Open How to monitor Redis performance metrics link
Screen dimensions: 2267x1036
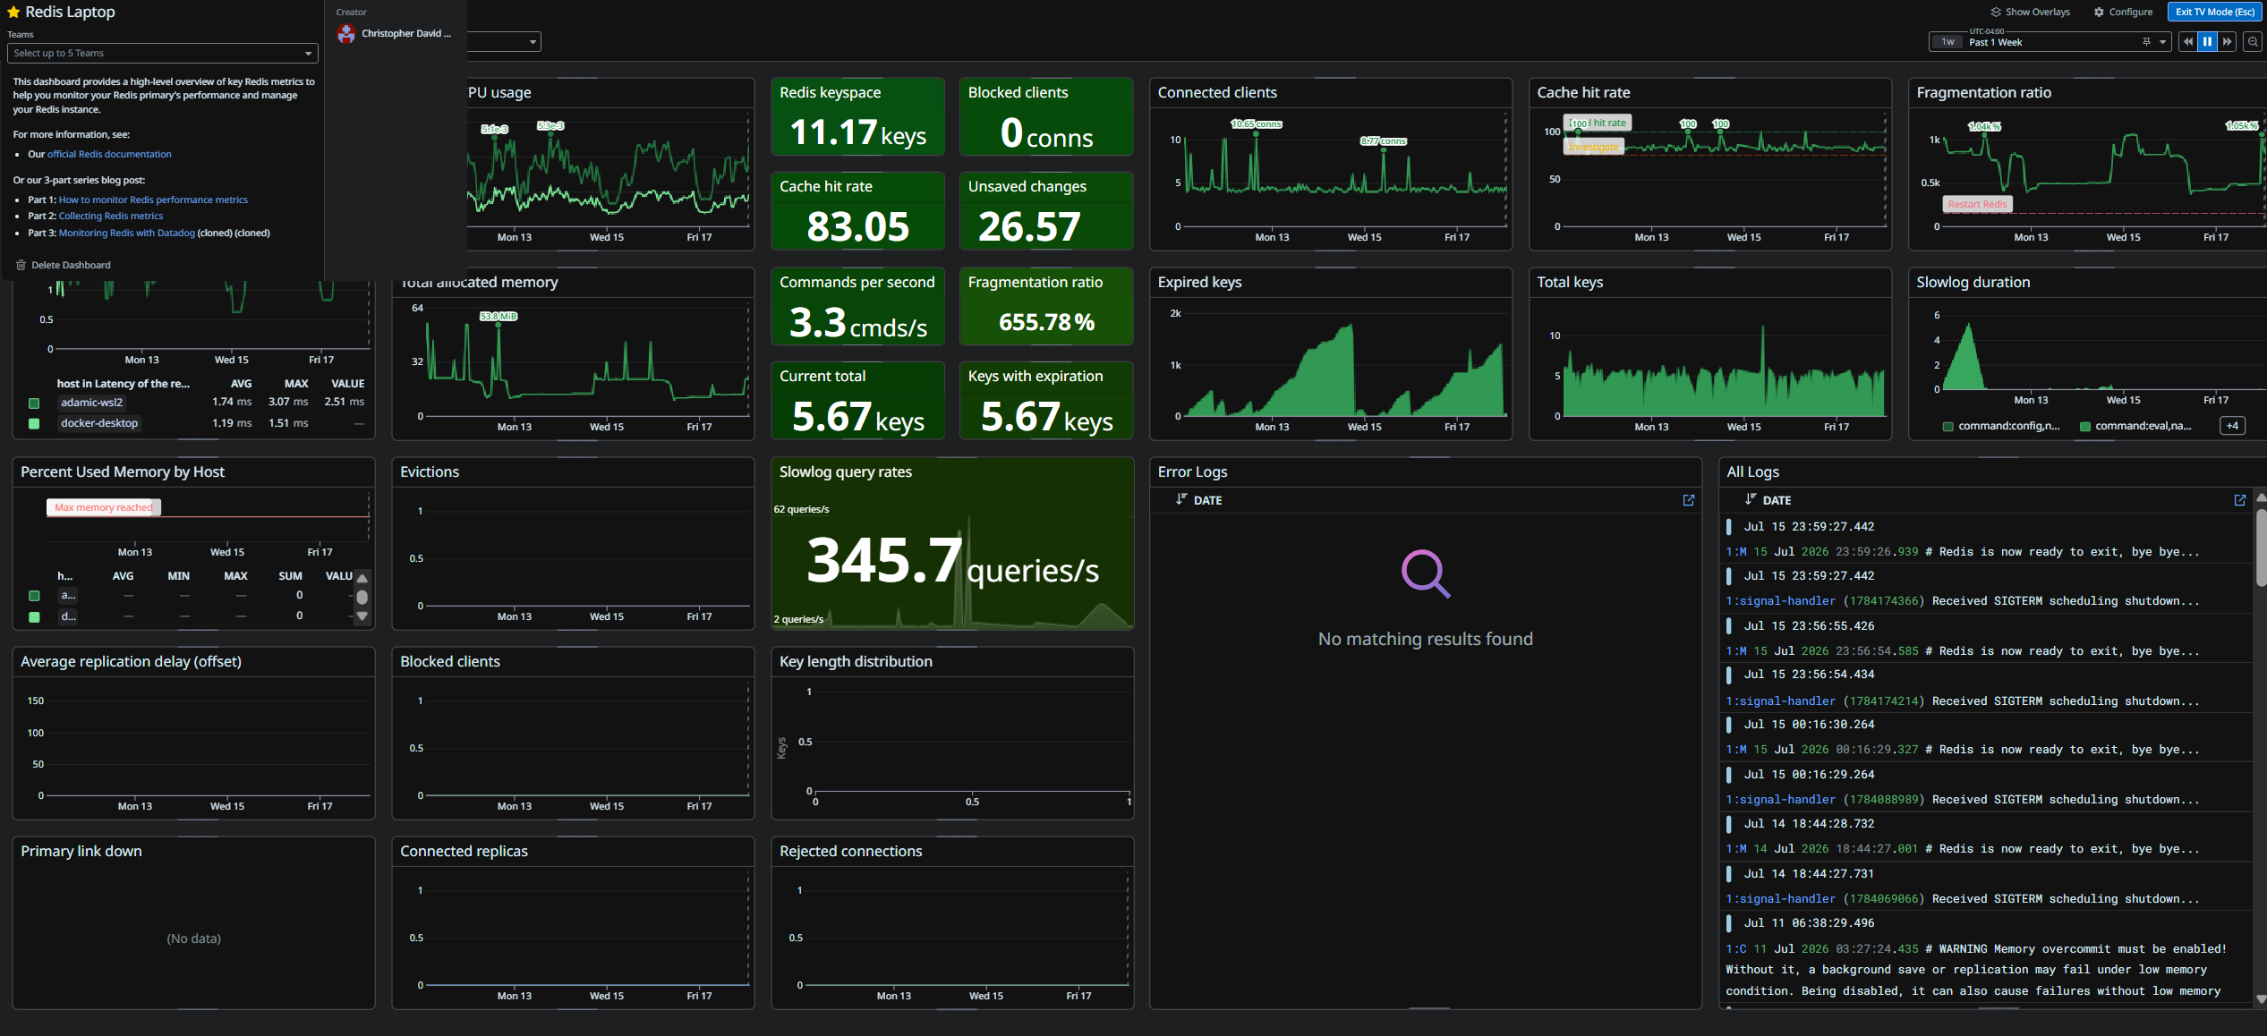pos(153,200)
